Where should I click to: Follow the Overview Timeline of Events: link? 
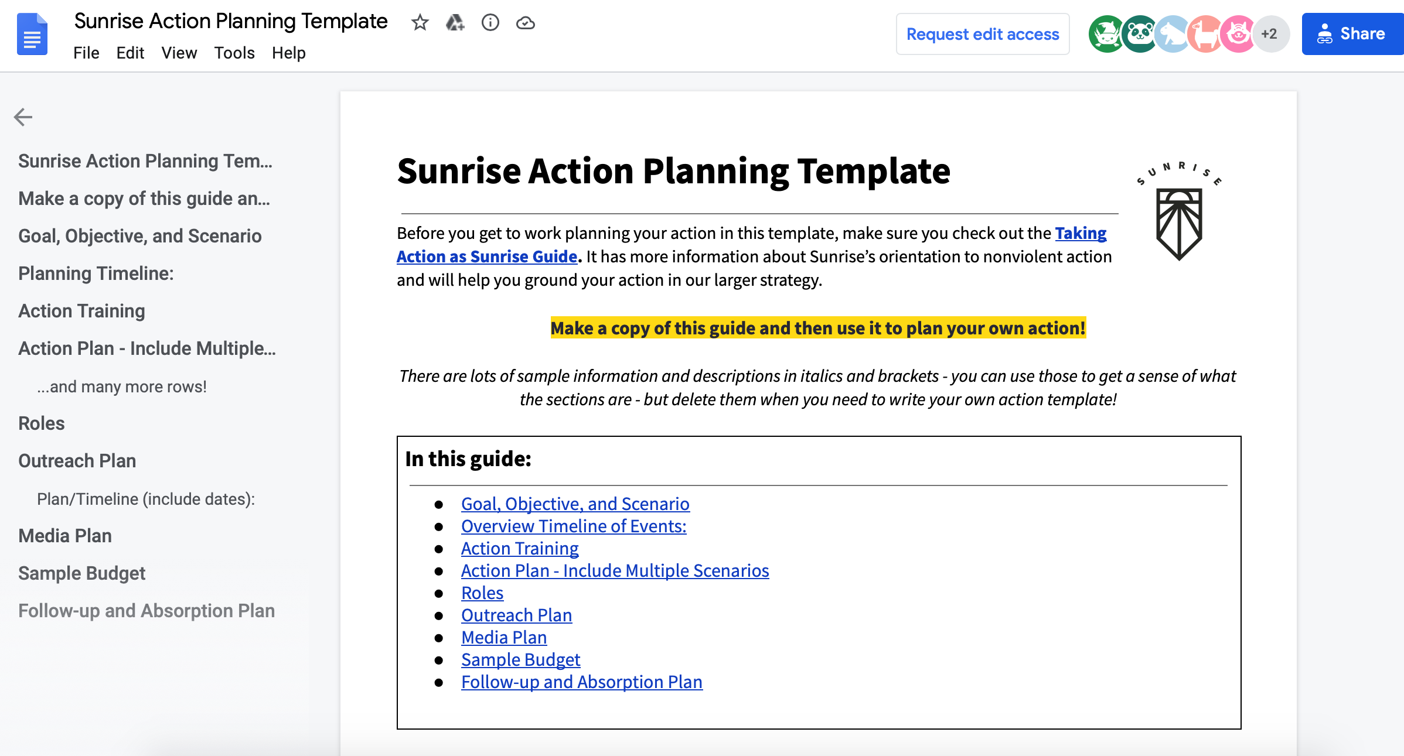[x=574, y=526]
